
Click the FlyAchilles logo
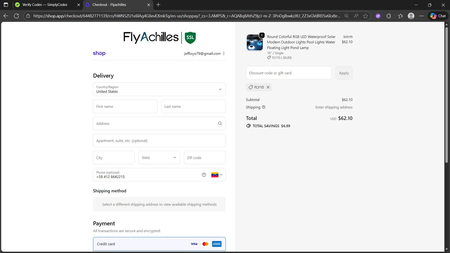[x=151, y=37]
